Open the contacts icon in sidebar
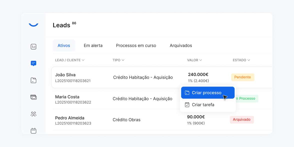 click(x=33, y=114)
